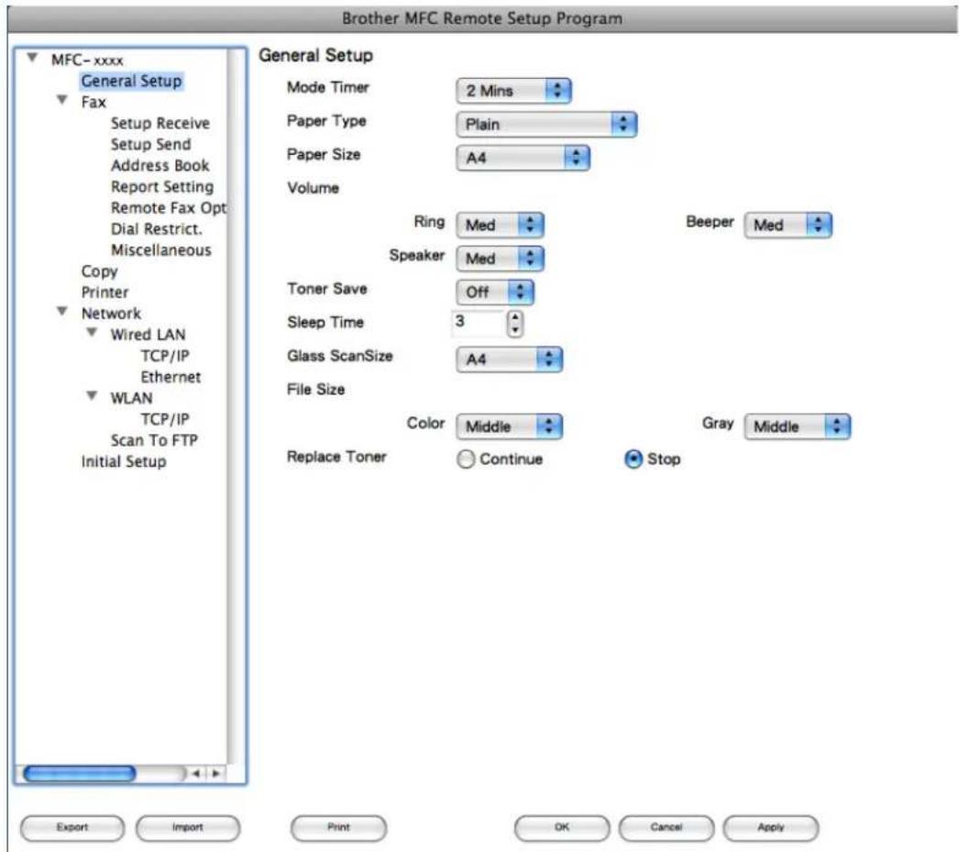Click the Print button
This screenshot has width=959, height=852.
click(x=339, y=828)
